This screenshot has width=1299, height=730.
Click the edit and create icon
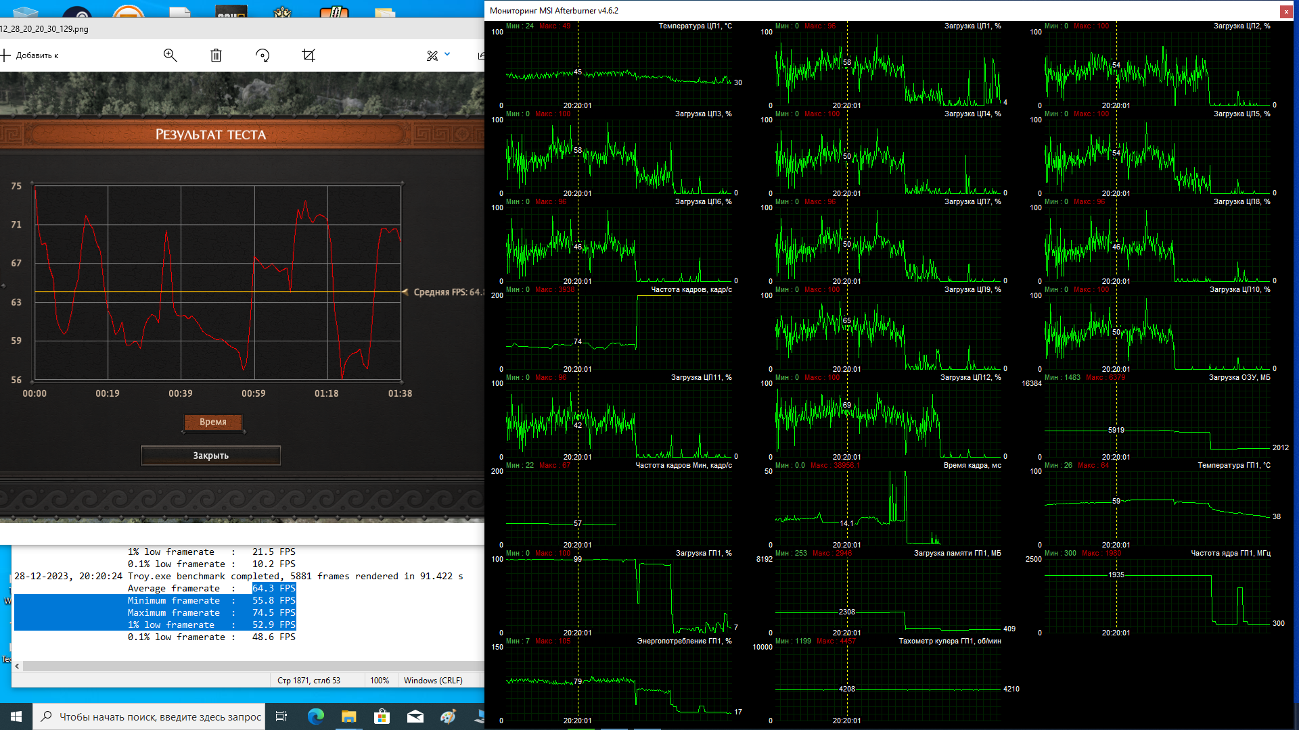click(432, 55)
